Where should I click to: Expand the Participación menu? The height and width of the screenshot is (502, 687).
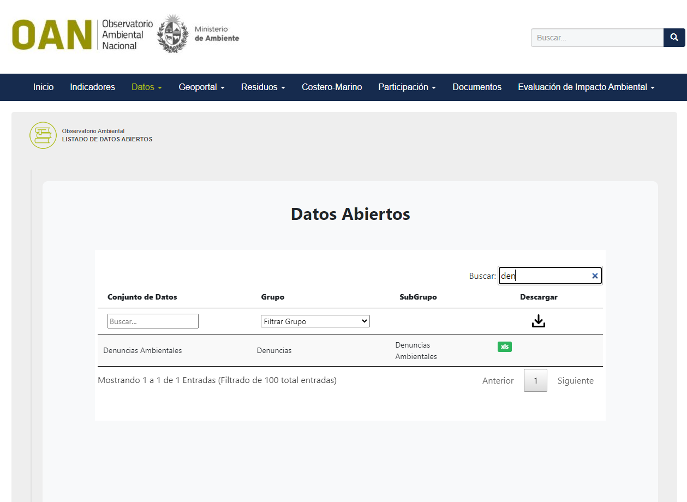pos(407,87)
